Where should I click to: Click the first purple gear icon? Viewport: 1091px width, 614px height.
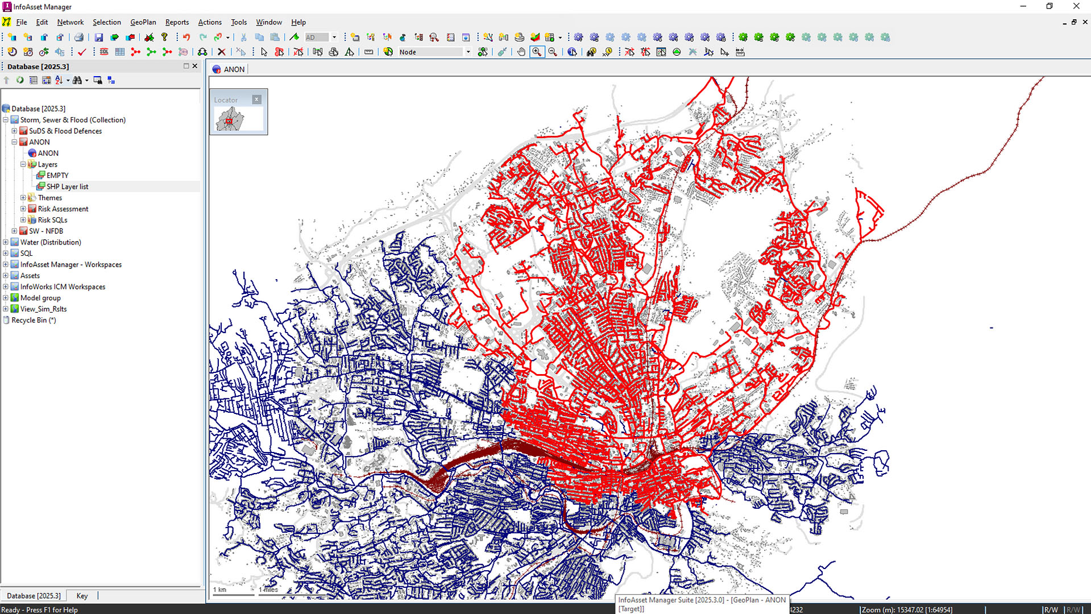point(579,38)
